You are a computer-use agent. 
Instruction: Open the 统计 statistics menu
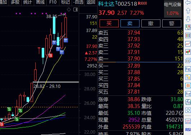28,2
